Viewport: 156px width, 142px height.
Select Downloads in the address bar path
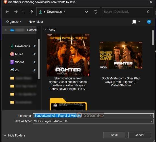pos(54,12)
